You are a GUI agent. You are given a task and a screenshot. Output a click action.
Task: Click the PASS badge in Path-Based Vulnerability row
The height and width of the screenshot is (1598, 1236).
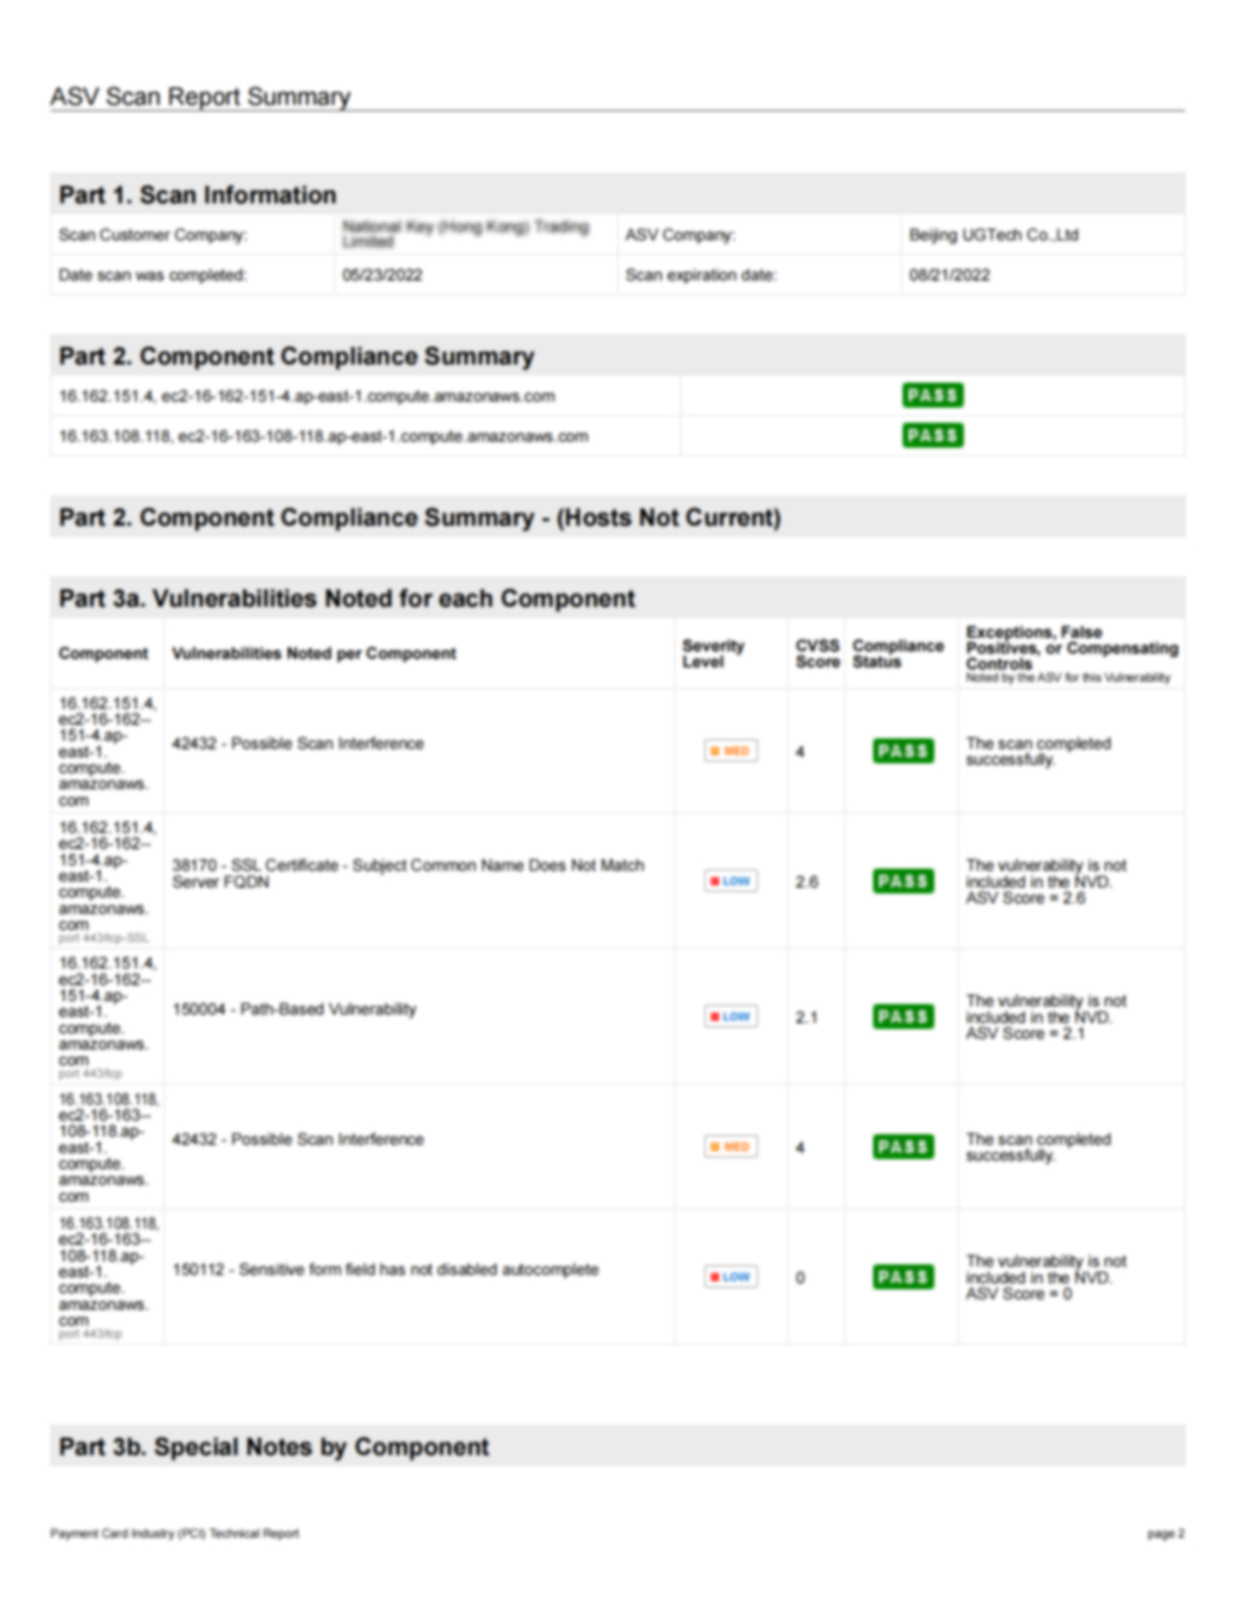tap(902, 1016)
